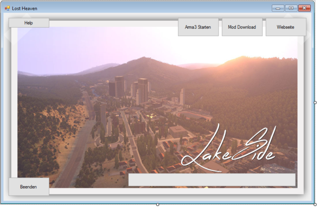This screenshot has width=320, height=209.
Task: Click the Help button
Action: (29, 23)
